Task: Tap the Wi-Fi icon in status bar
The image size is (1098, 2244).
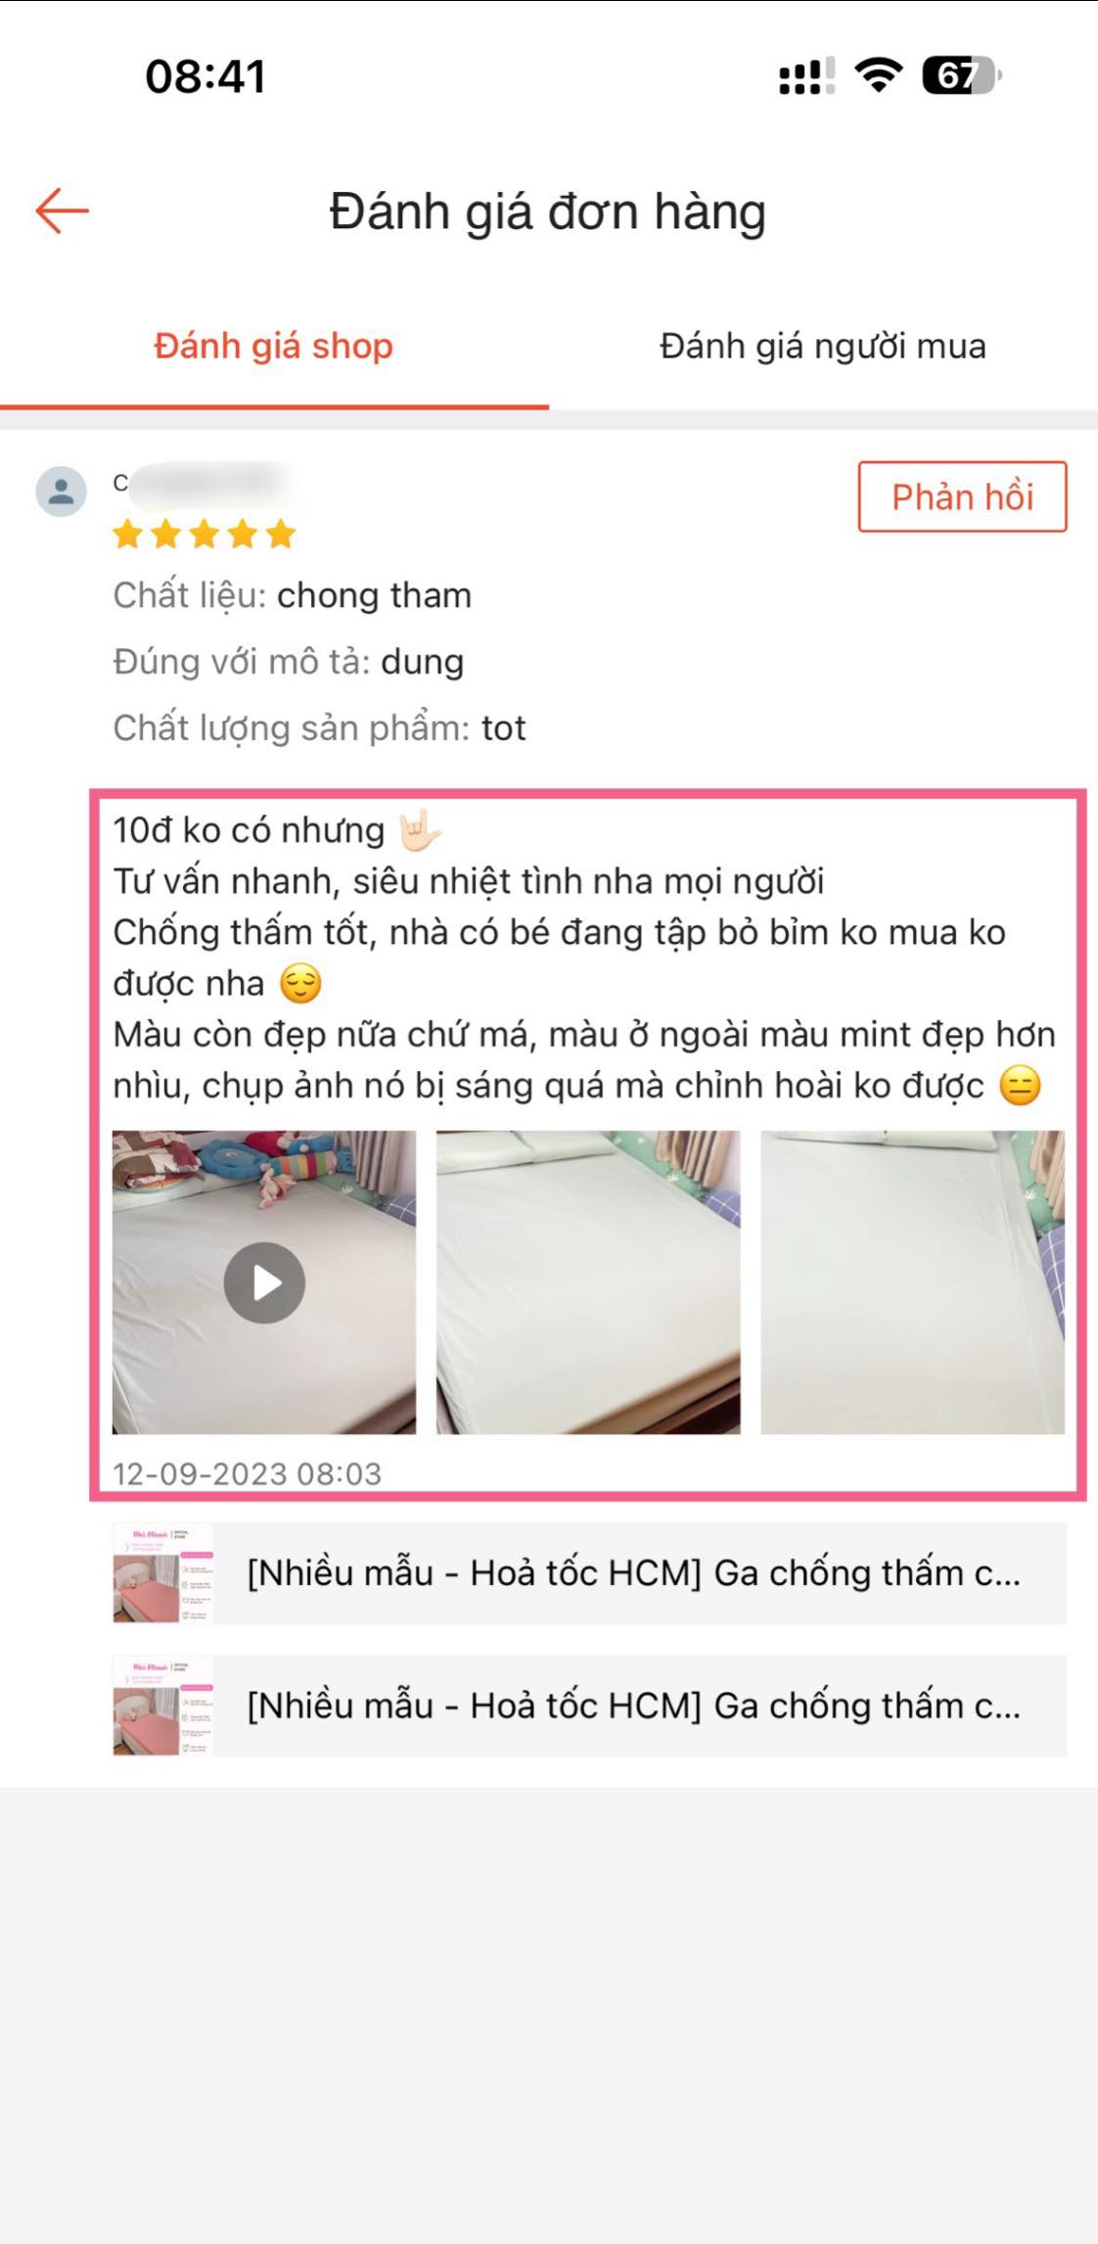Action: (878, 75)
